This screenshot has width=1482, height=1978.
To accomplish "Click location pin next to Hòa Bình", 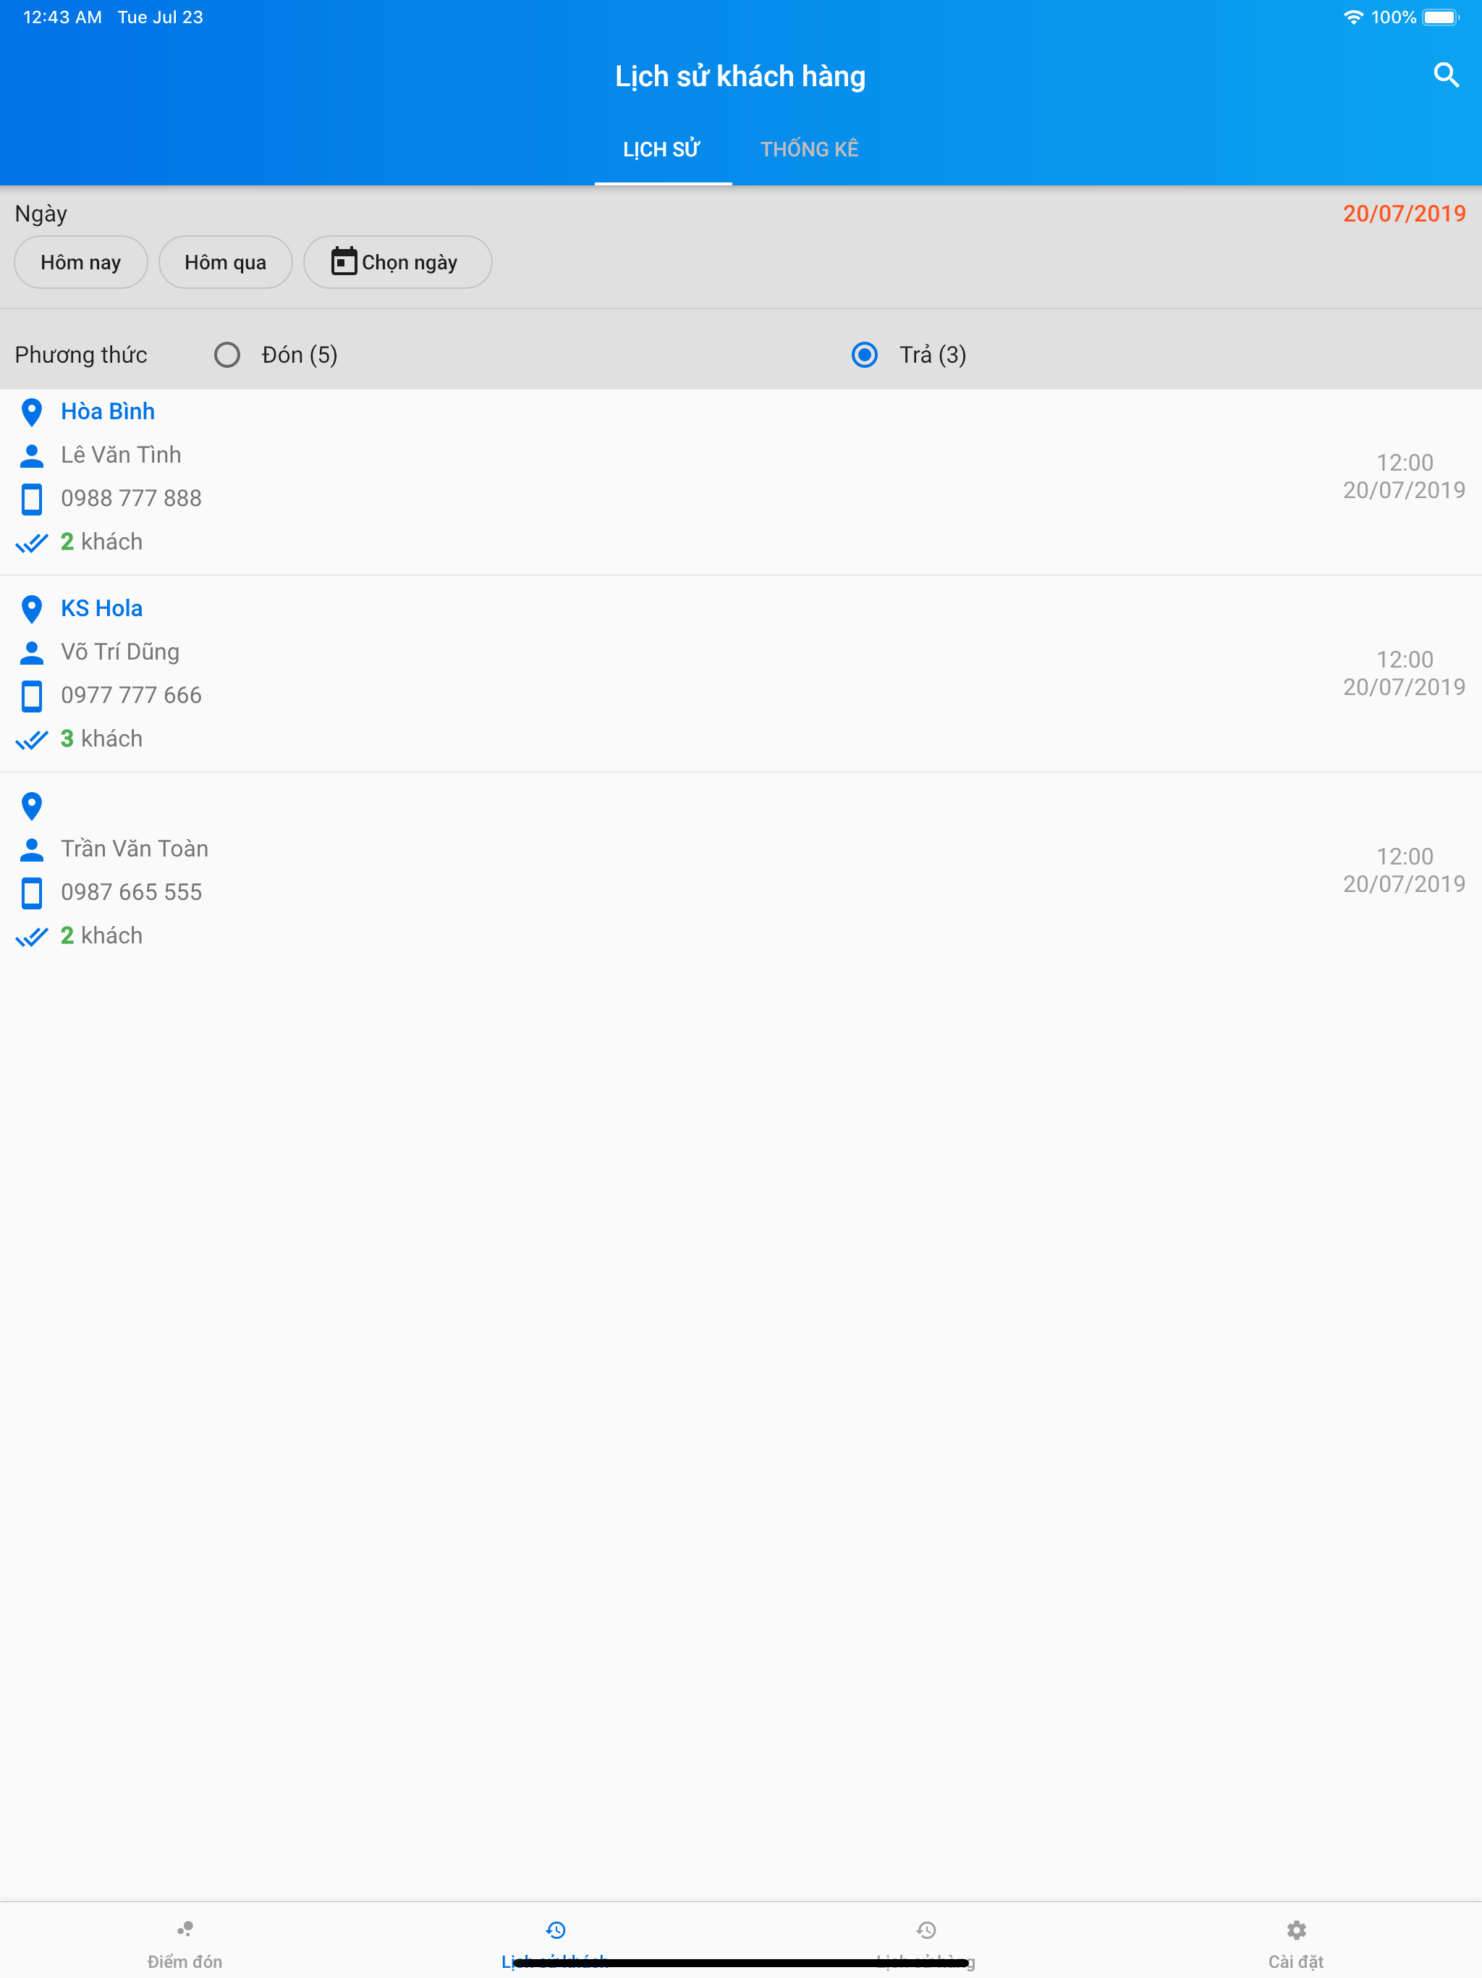I will [x=32, y=412].
